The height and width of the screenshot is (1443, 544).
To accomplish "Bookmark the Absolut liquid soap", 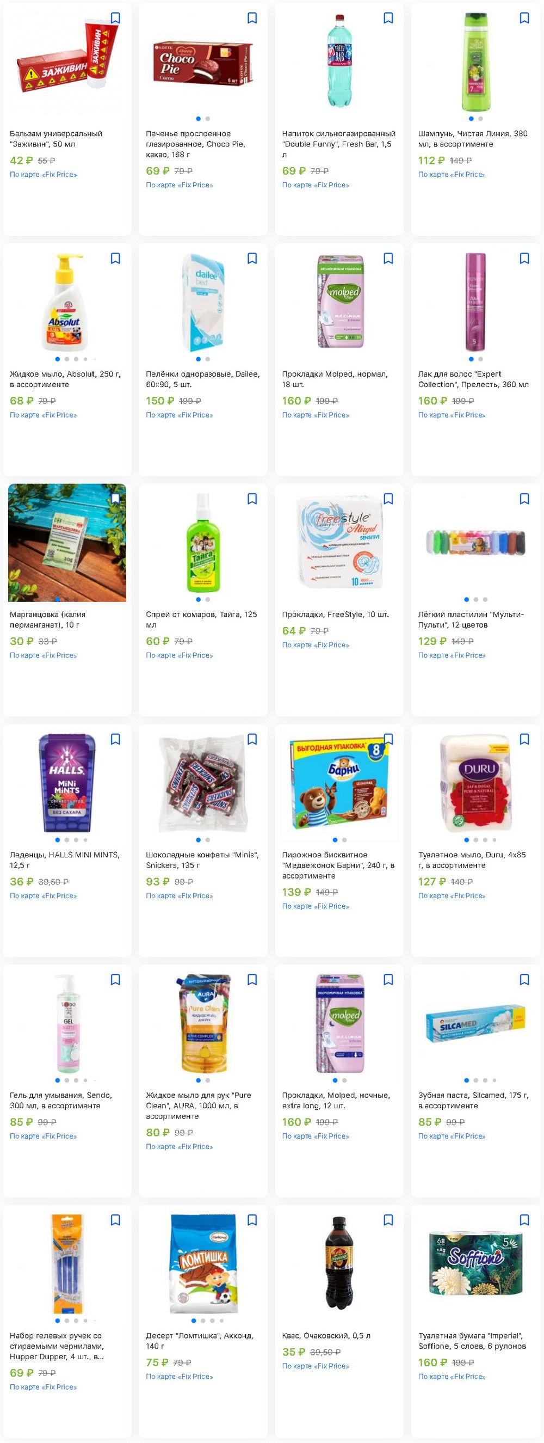I will pos(115,259).
